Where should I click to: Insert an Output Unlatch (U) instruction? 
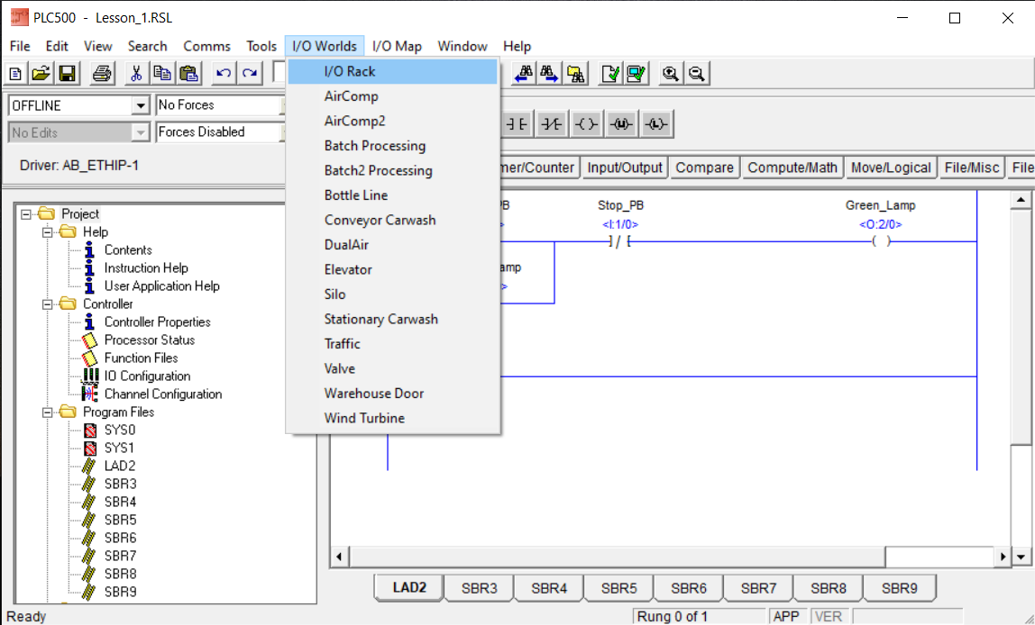coord(621,124)
